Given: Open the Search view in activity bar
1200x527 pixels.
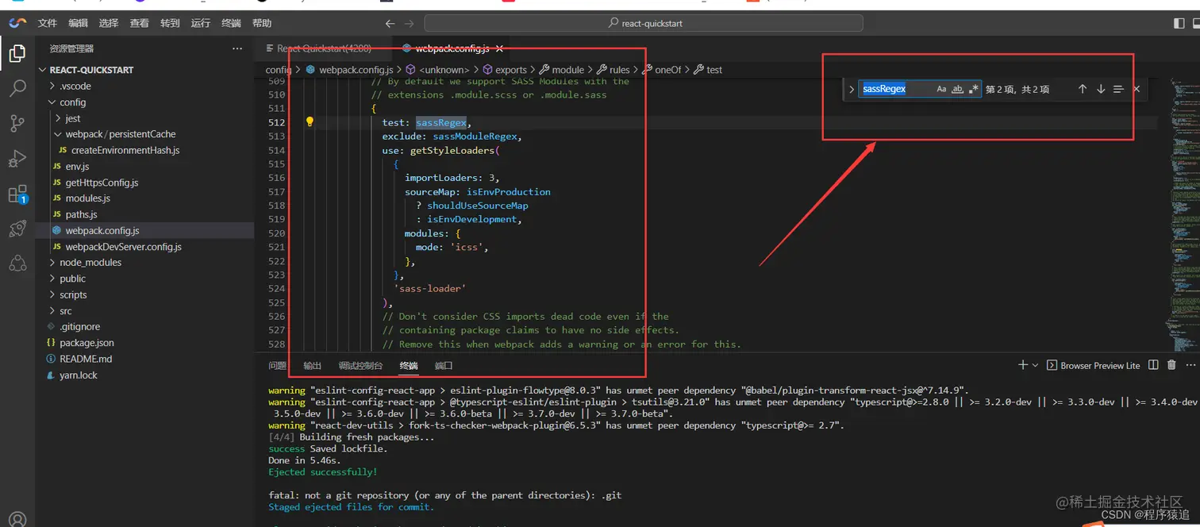Looking at the screenshot, I should tap(17, 88).
